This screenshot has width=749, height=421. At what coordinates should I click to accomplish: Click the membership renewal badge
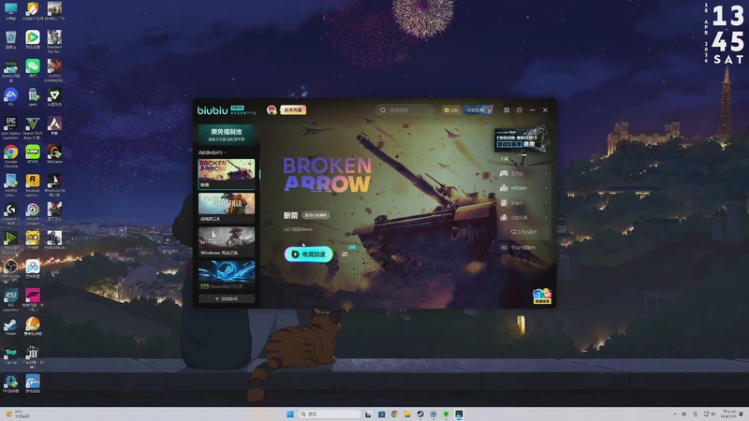pyautogui.click(x=293, y=109)
